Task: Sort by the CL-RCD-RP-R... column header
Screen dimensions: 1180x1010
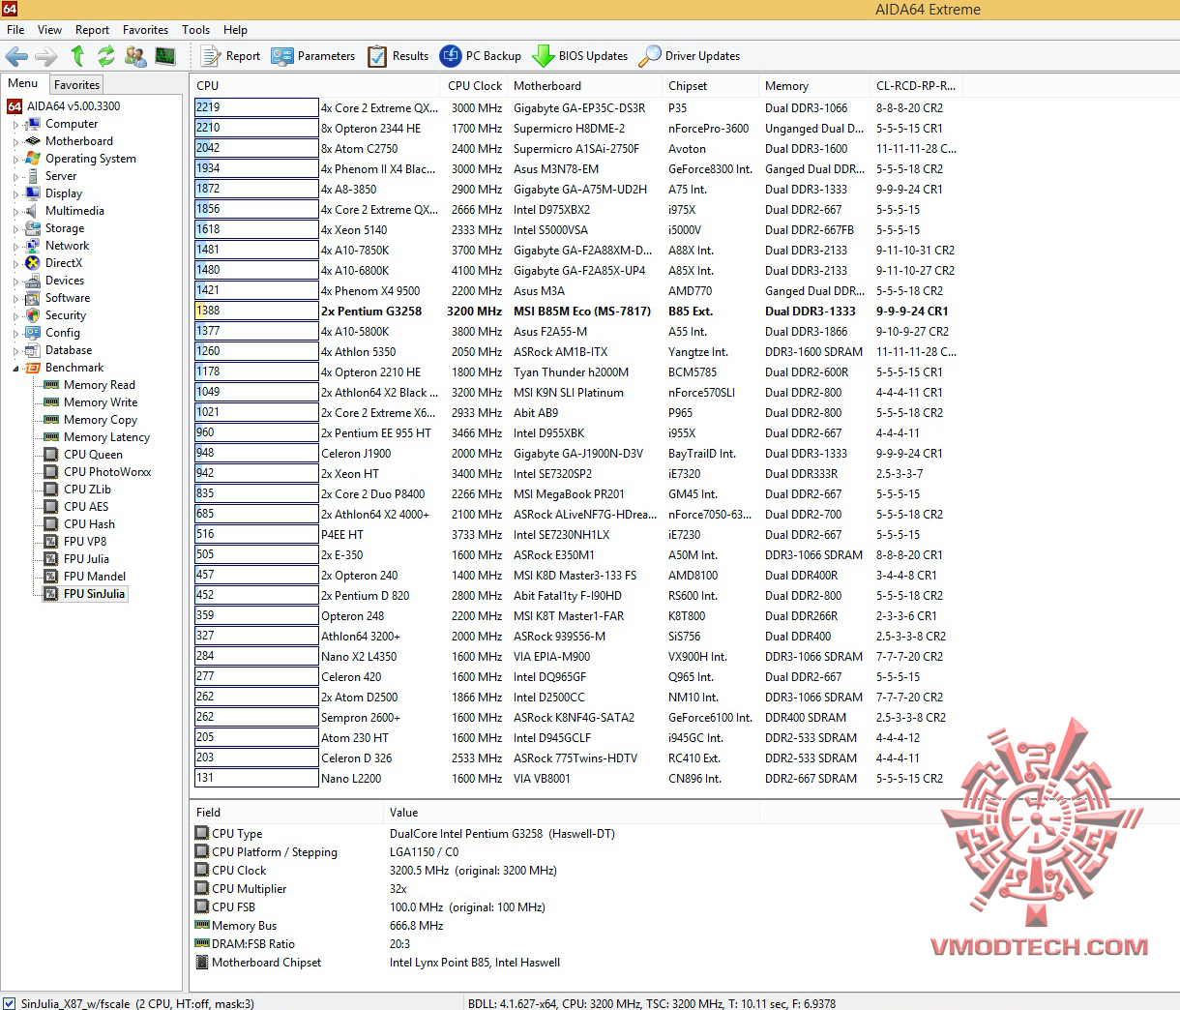Action: (916, 85)
